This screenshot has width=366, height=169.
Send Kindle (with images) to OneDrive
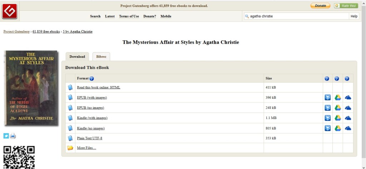348,118
